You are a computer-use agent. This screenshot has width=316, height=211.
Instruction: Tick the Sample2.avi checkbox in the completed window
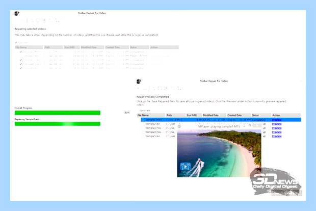(x=143, y=124)
